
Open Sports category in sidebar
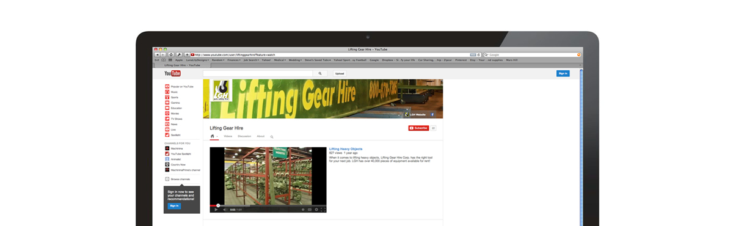click(x=172, y=97)
